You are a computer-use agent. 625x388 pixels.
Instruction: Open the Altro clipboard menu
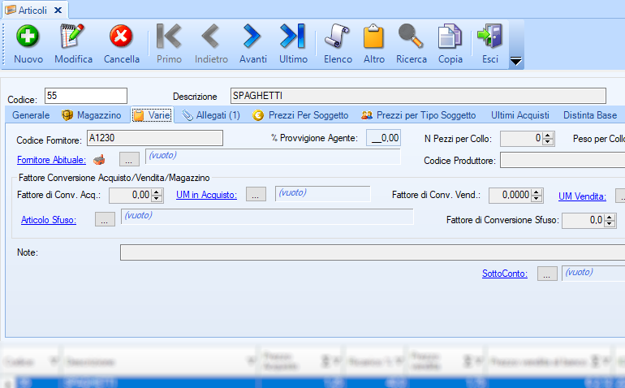coord(373,37)
